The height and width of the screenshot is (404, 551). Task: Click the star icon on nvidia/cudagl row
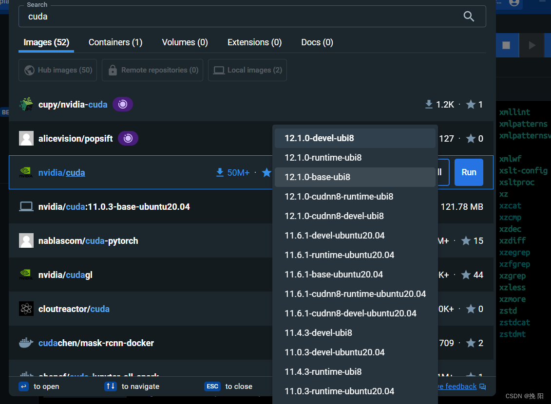point(465,275)
